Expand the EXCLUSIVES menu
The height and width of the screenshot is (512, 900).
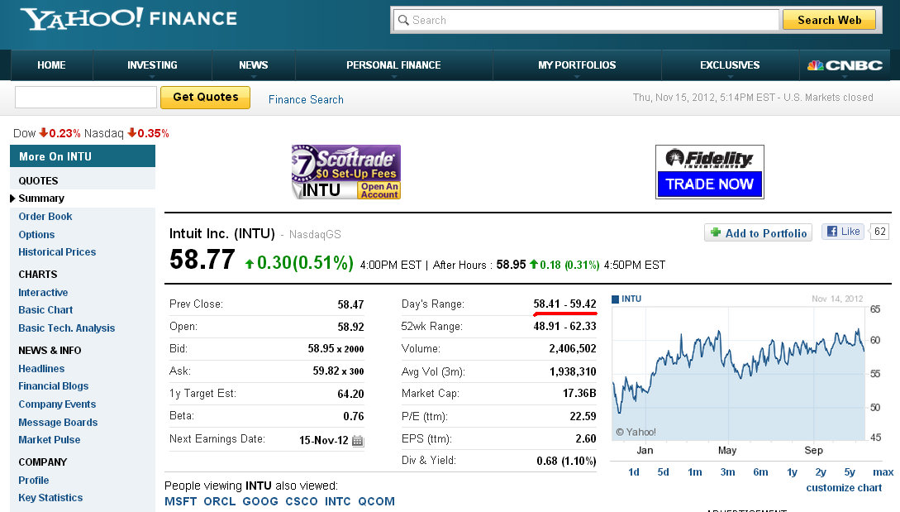coord(730,65)
